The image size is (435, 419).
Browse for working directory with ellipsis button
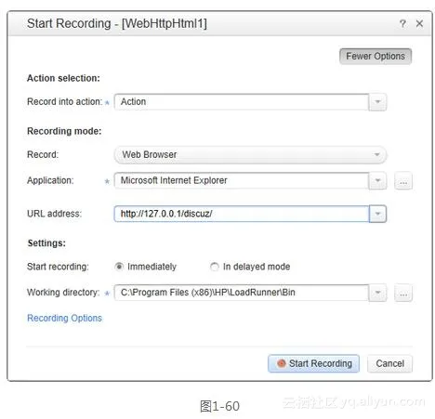[x=403, y=293]
